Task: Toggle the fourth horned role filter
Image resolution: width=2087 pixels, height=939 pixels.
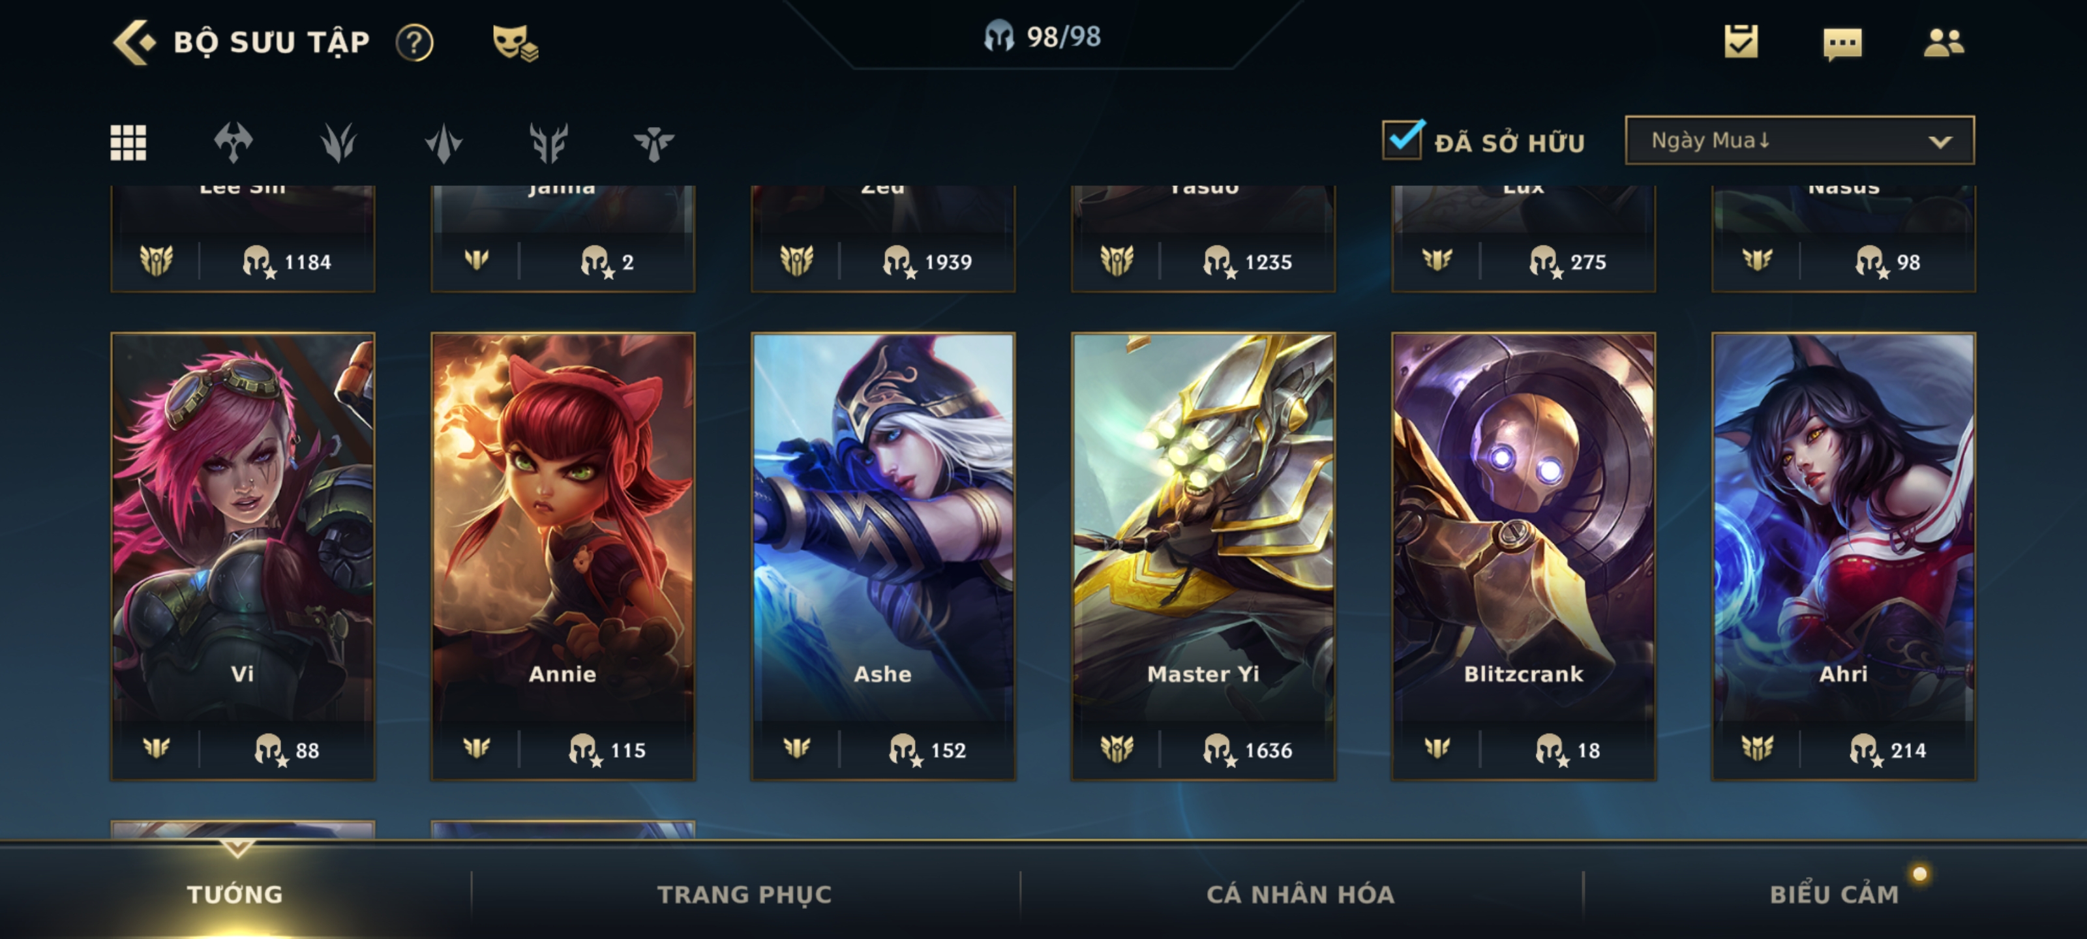Action: [x=548, y=143]
